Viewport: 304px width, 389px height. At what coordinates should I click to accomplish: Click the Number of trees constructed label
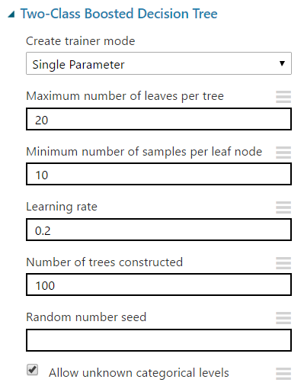[x=104, y=262]
